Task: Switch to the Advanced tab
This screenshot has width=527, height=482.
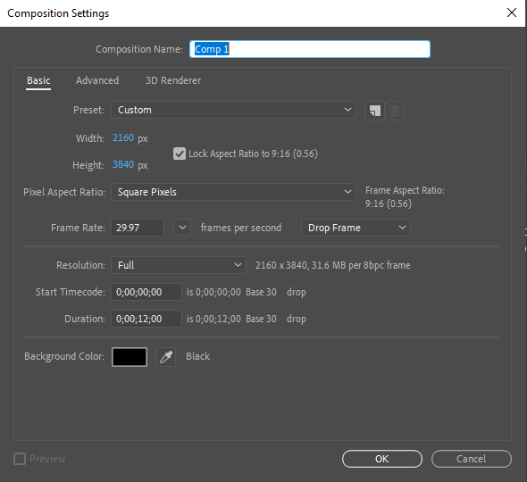Action: coord(97,80)
